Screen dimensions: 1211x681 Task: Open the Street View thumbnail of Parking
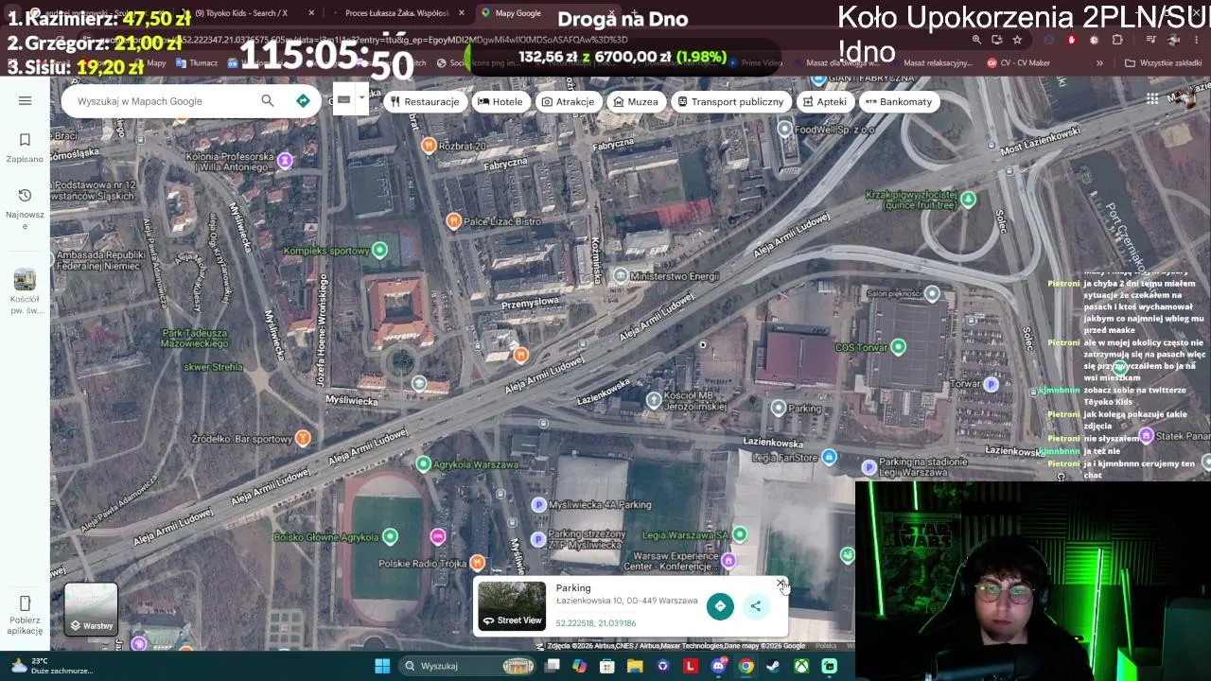512,605
